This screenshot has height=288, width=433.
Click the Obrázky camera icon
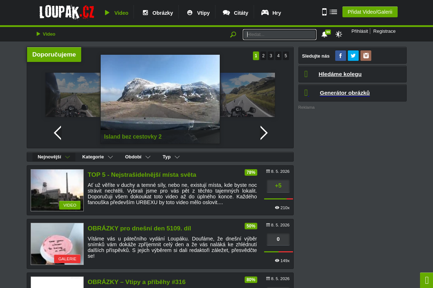pyautogui.click(x=145, y=13)
